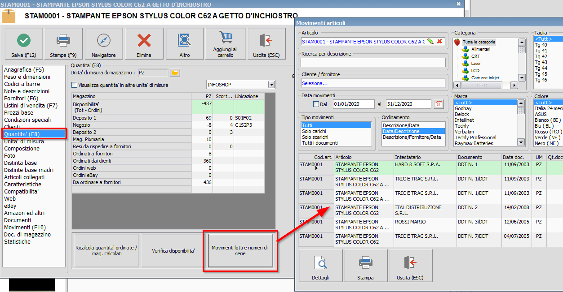Click the end date field 31/12/2020
The image size is (563, 292).
(408, 104)
